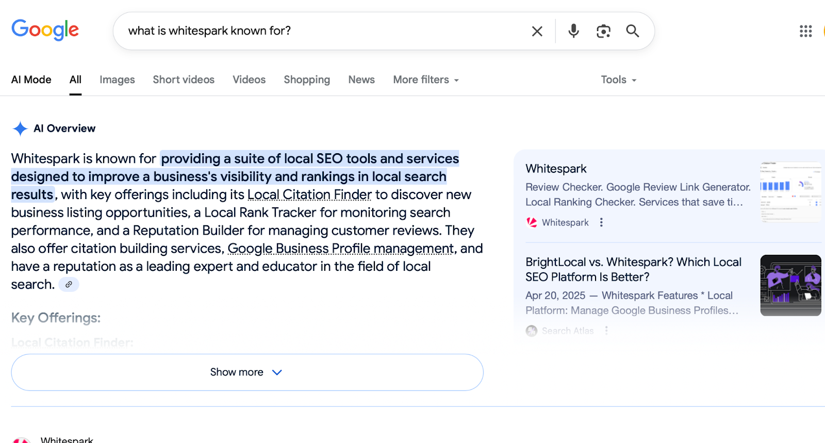
Task: Click the 'Key Offerings:' heading
Action: pos(56,318)
